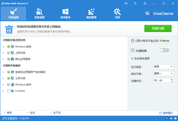Check the Cookies checkbox
Viewport: 178px width, 121px height.
point(9,91)
